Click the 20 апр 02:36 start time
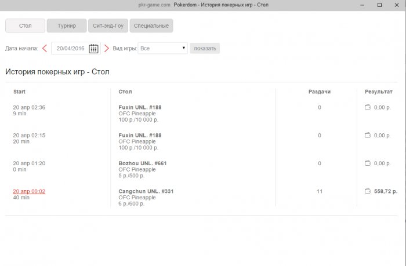The image size is (406, 266). pos(29,107)
